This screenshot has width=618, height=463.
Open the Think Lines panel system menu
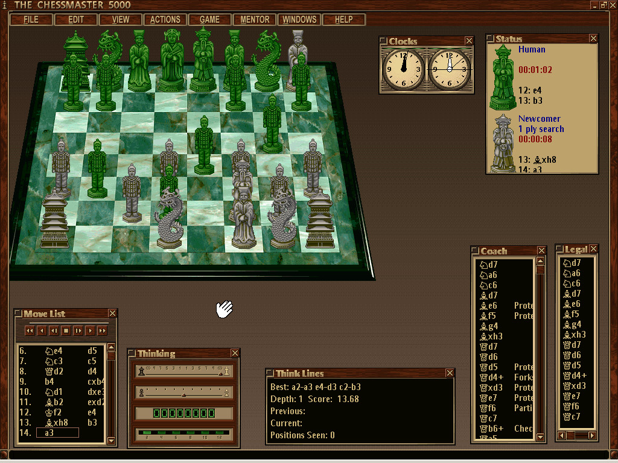coord(270,373)
